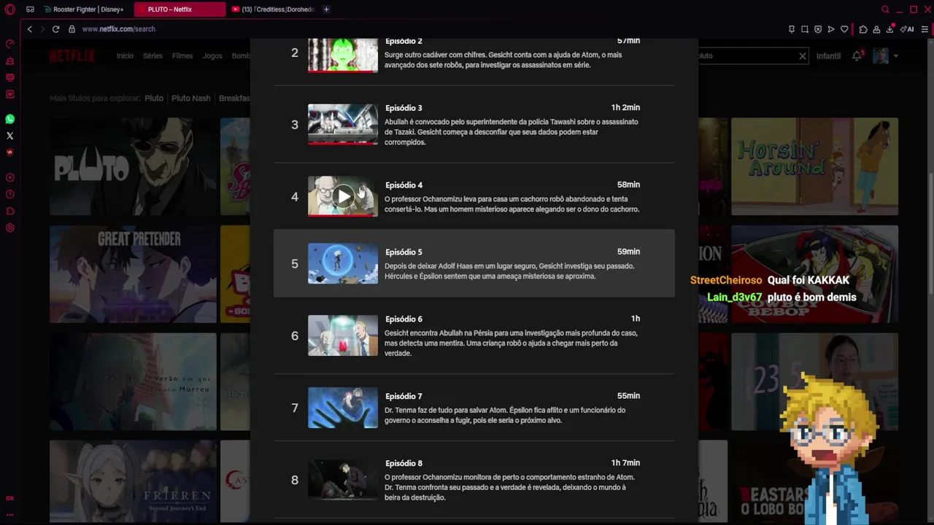Click the pinboard pin icon in toolbar

point(792,29)
